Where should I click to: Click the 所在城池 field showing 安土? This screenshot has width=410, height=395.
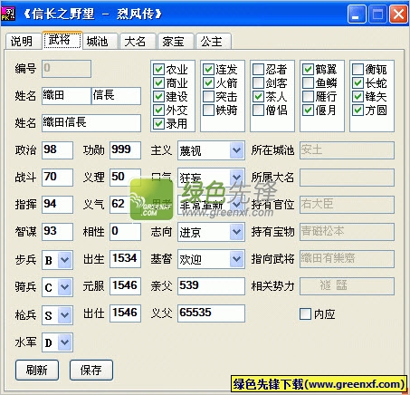click(x=347, y=150)
